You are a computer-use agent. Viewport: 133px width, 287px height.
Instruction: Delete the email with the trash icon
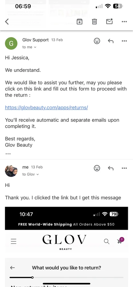click(x=94, y=22)
